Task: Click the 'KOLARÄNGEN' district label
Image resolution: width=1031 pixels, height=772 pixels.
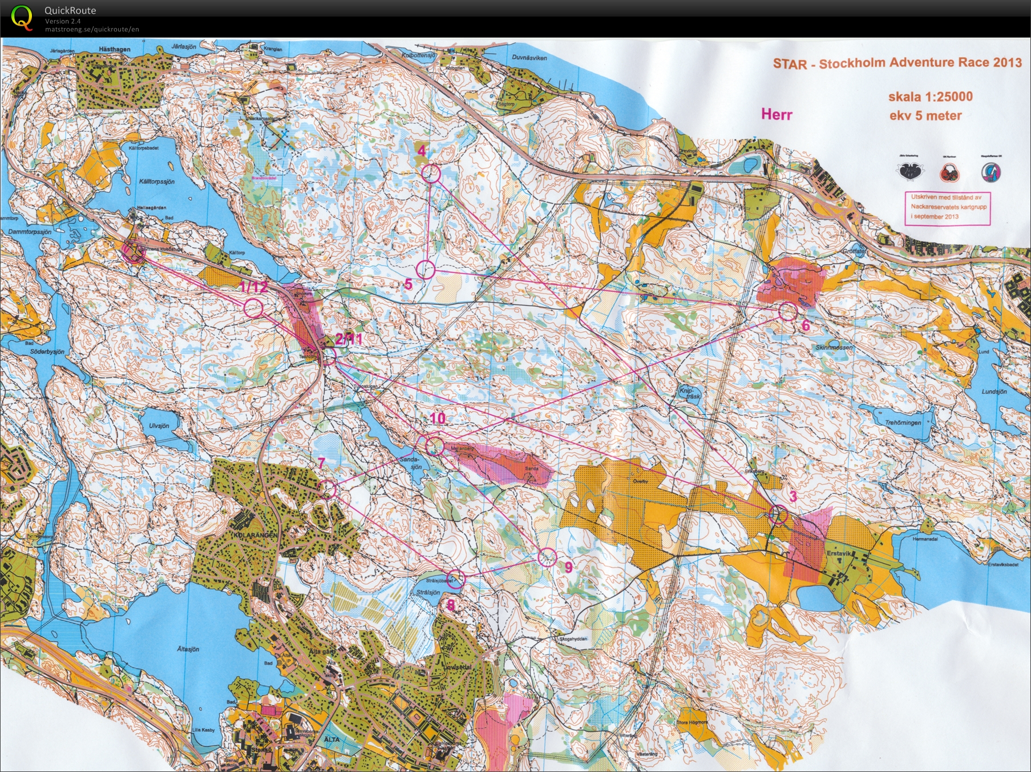Action: pos(254,535)
